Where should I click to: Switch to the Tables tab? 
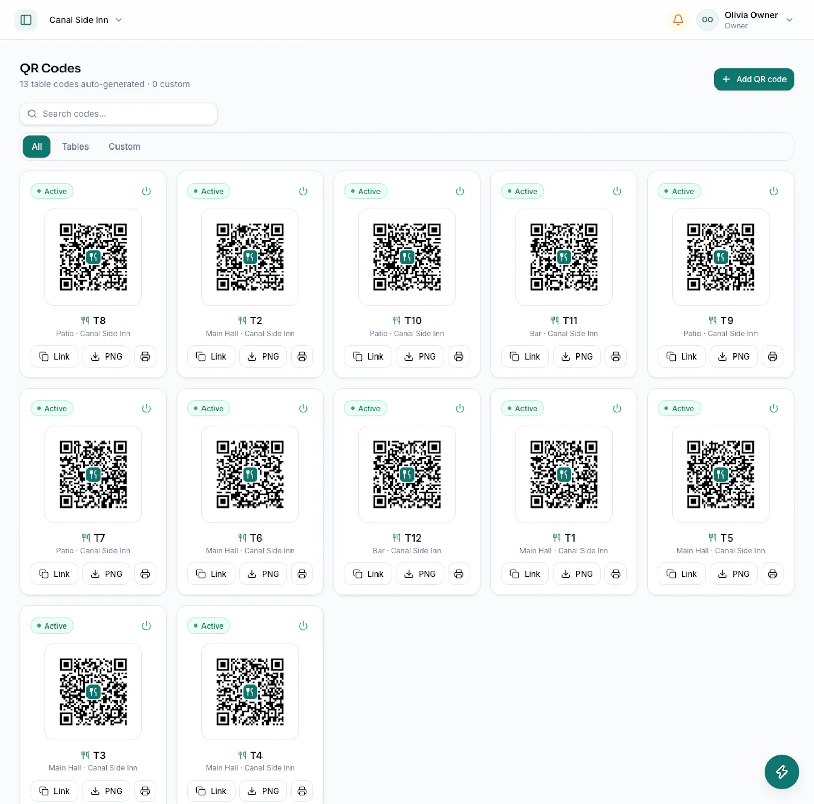click(x=75, y=146)
